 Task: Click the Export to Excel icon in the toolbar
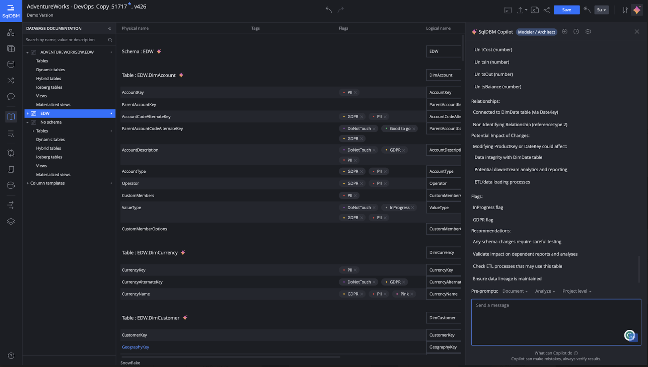535,10
